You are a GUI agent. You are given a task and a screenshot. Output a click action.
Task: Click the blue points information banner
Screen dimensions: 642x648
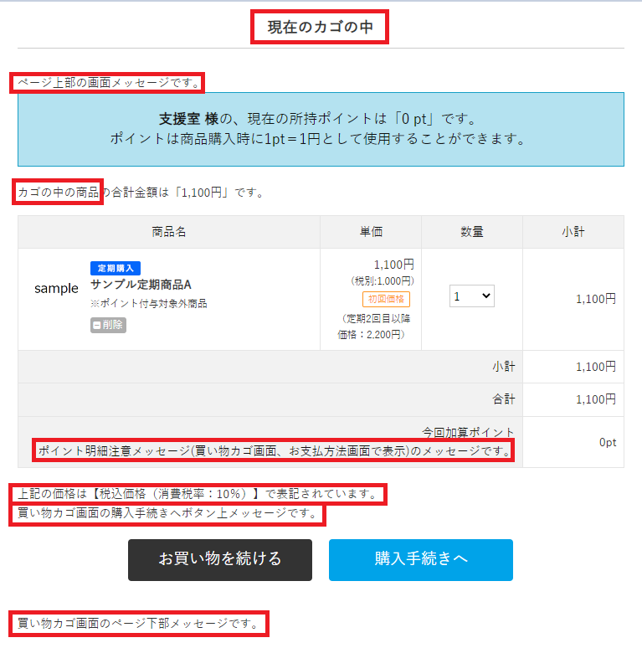click(x=321, y=130)
